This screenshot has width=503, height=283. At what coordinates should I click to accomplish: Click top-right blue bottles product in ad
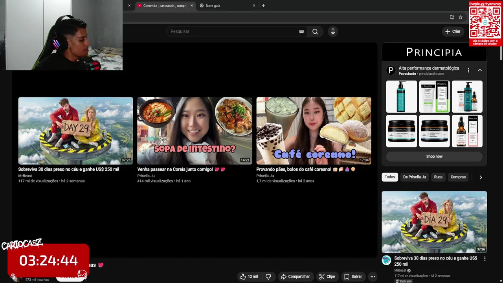click(x=467, y=97)
